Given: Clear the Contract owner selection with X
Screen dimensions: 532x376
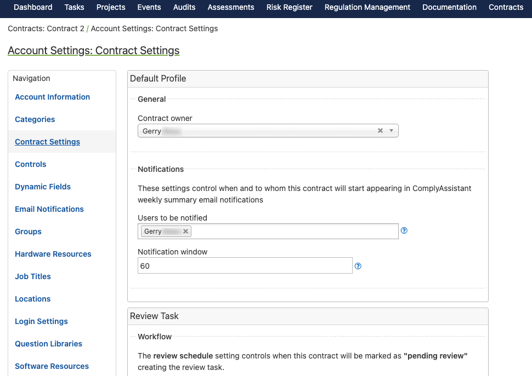Looking at the screenshot, I should [380, 131].
